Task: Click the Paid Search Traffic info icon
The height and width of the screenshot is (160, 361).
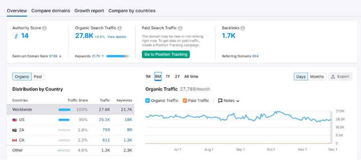Action: (180, 28)
